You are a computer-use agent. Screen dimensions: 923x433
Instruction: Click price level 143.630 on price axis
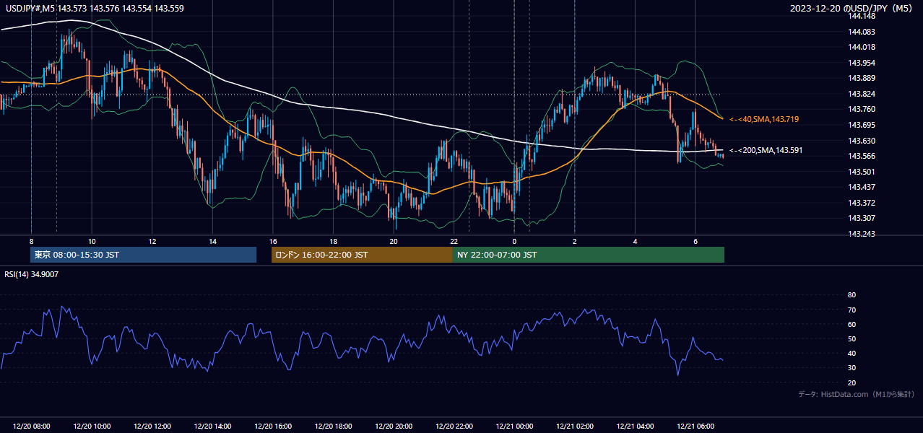coord(862,141)
